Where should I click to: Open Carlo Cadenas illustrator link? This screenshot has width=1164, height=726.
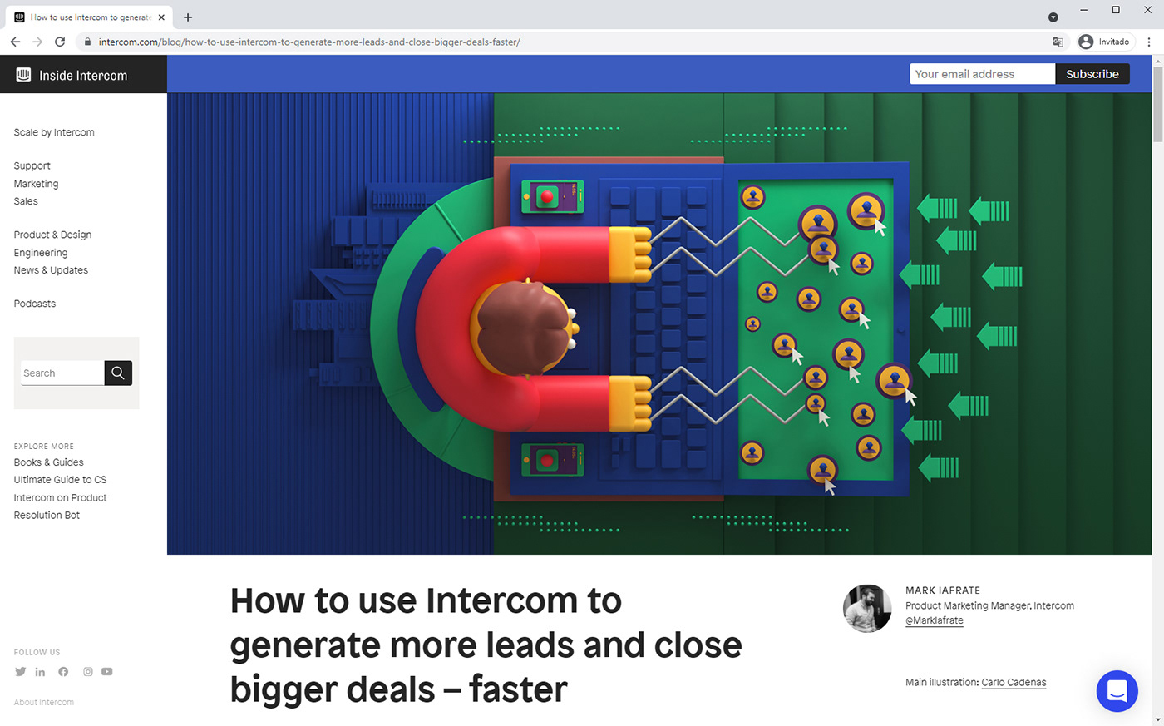[1014, 683]
